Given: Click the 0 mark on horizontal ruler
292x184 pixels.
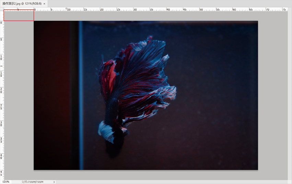Looking at the screenshot, I should click(35, 9).
